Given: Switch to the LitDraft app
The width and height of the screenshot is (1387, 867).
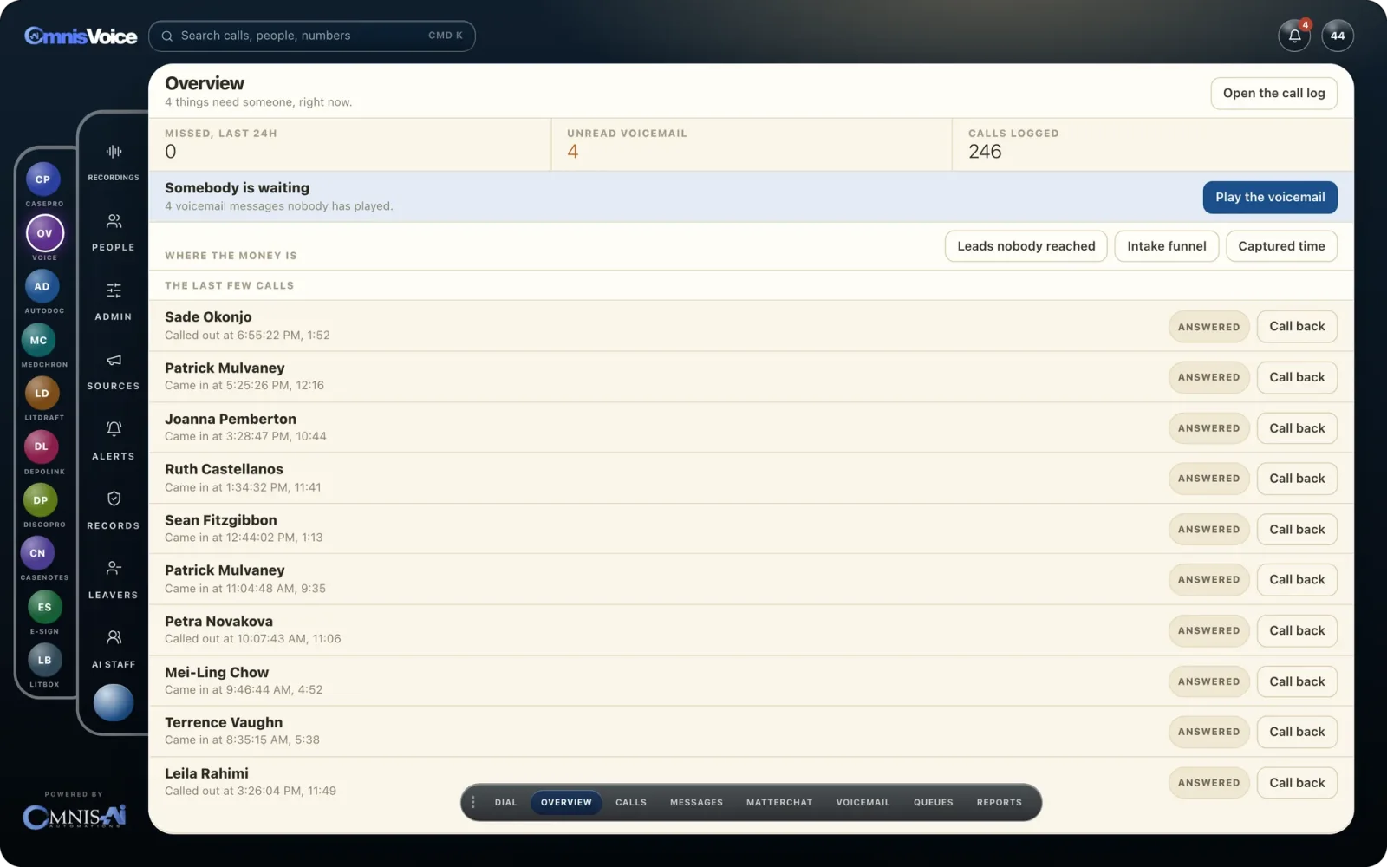Looking at the screenshot, I should [42, 394].
